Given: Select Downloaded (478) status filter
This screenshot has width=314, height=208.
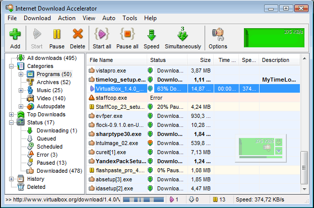Looking at the screenshot, I should click(59, 171).
